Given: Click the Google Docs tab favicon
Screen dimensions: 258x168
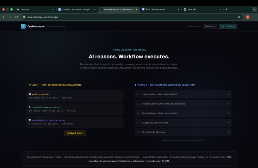Looking at the screenshot, I should pyautogui.click(x=60, y=9).
